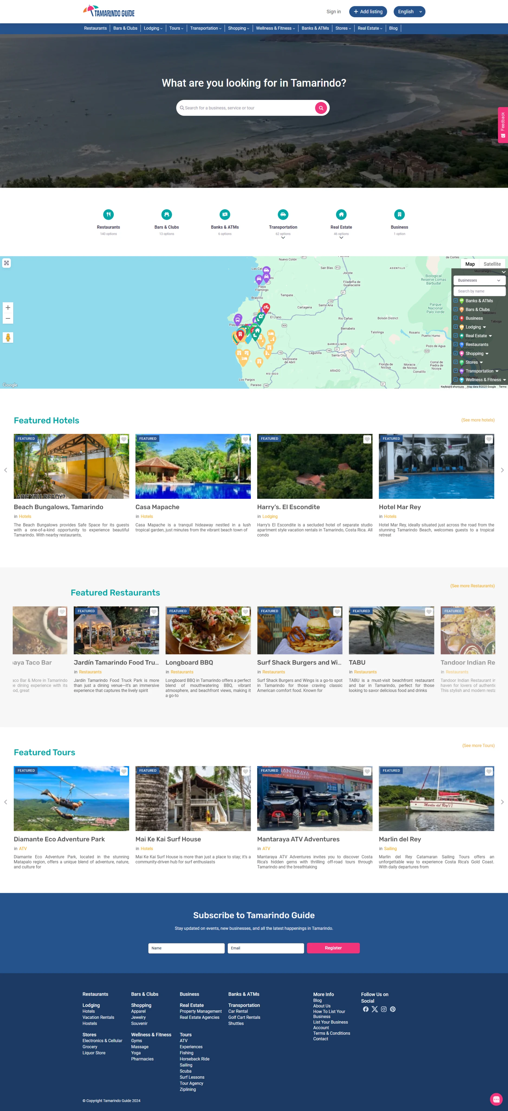Image resolution: width=508 pixels, height=1111 pixels.
Task: Open the Businesses dropdown in map panel
Action: [479, 280]
